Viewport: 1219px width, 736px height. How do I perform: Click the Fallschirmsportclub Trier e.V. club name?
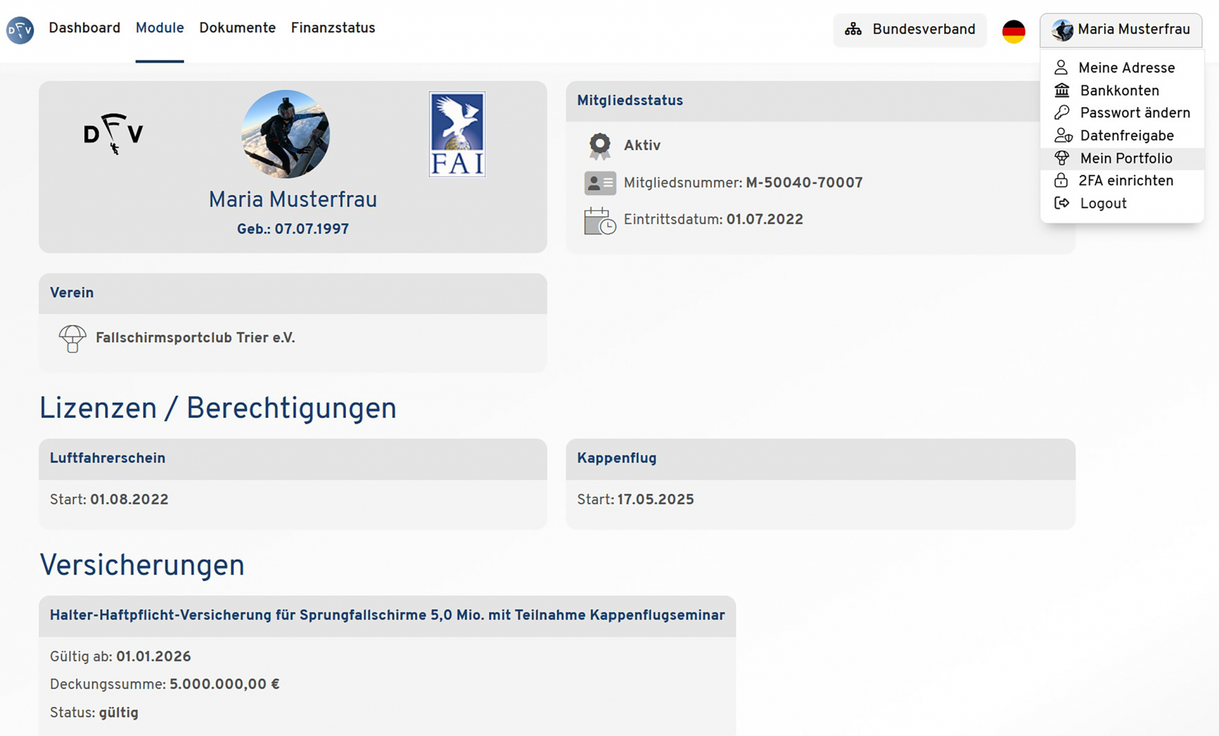coord(195,338)
